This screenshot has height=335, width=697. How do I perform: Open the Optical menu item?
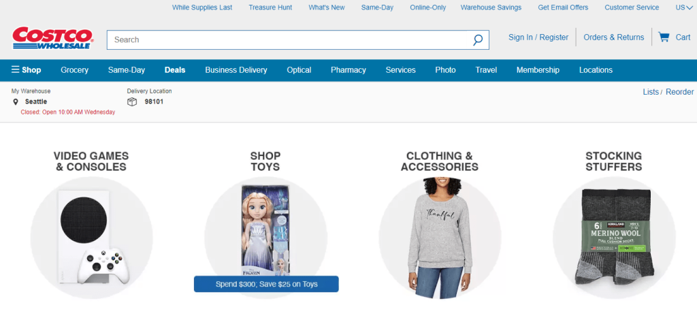(299, 70)
